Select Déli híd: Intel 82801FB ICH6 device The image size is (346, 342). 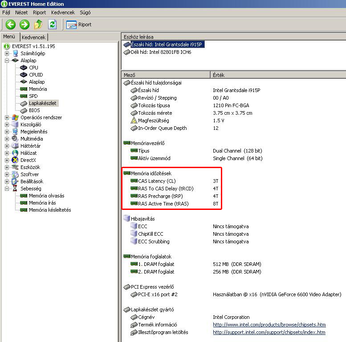161,52
